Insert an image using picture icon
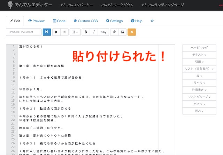Image resolution: width=223 pixels, height=155 pixels. coord(122,32)
